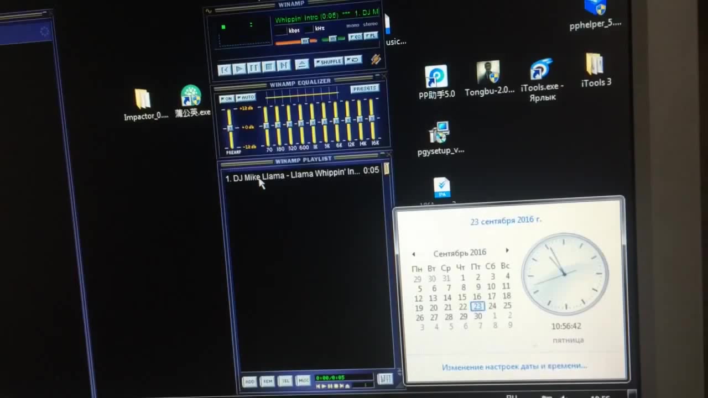Select the PP助手5.0 desktop shortcut
Screen dimensions: 708x398
tap(436, 77)
